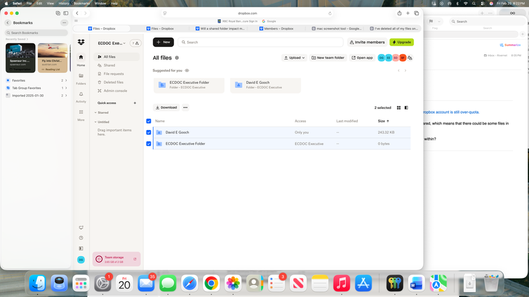This screenshot has width=529, height=297.
Task: Uncheck the David E Gooch checkbox
Action: click(149, 132)
